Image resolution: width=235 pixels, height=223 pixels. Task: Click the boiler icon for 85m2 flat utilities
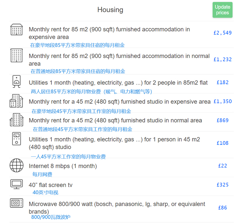(x=16, y=81)
